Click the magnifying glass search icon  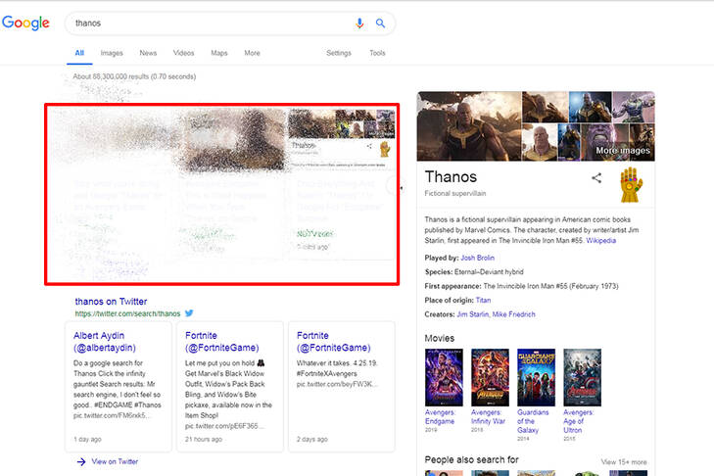pos(380,24)
